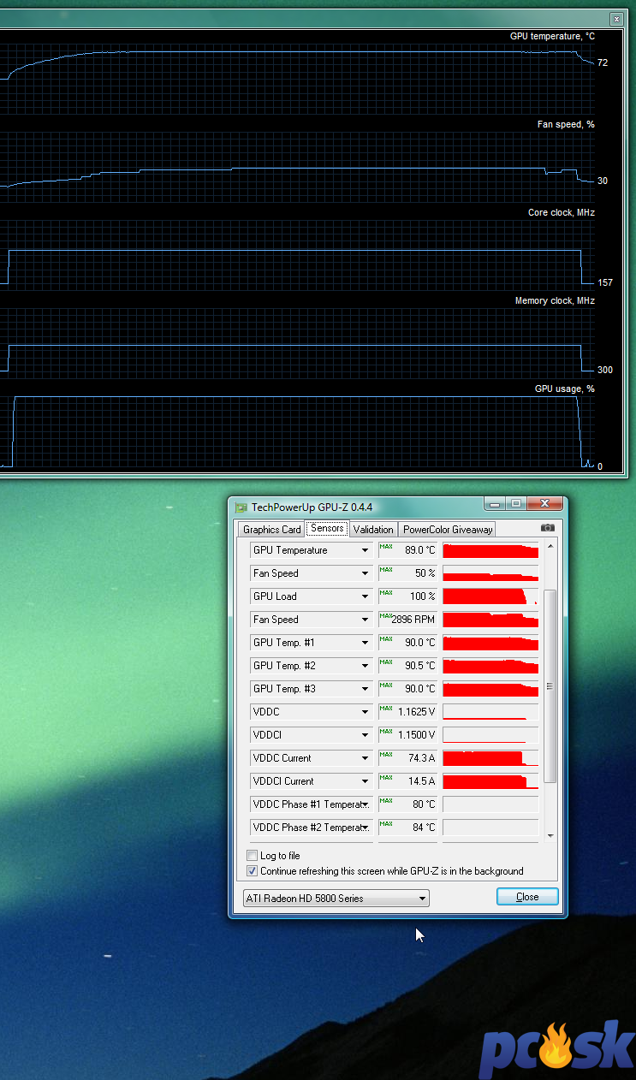Click the GPU Load red history graph
The image size is (636, 1080).
(x=490, y=596)
